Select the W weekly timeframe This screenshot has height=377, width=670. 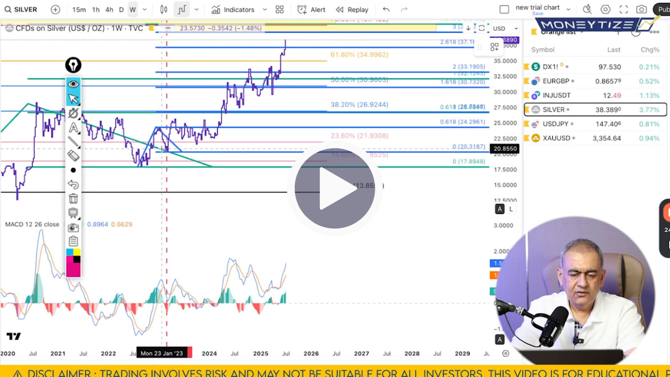point(133,9)
